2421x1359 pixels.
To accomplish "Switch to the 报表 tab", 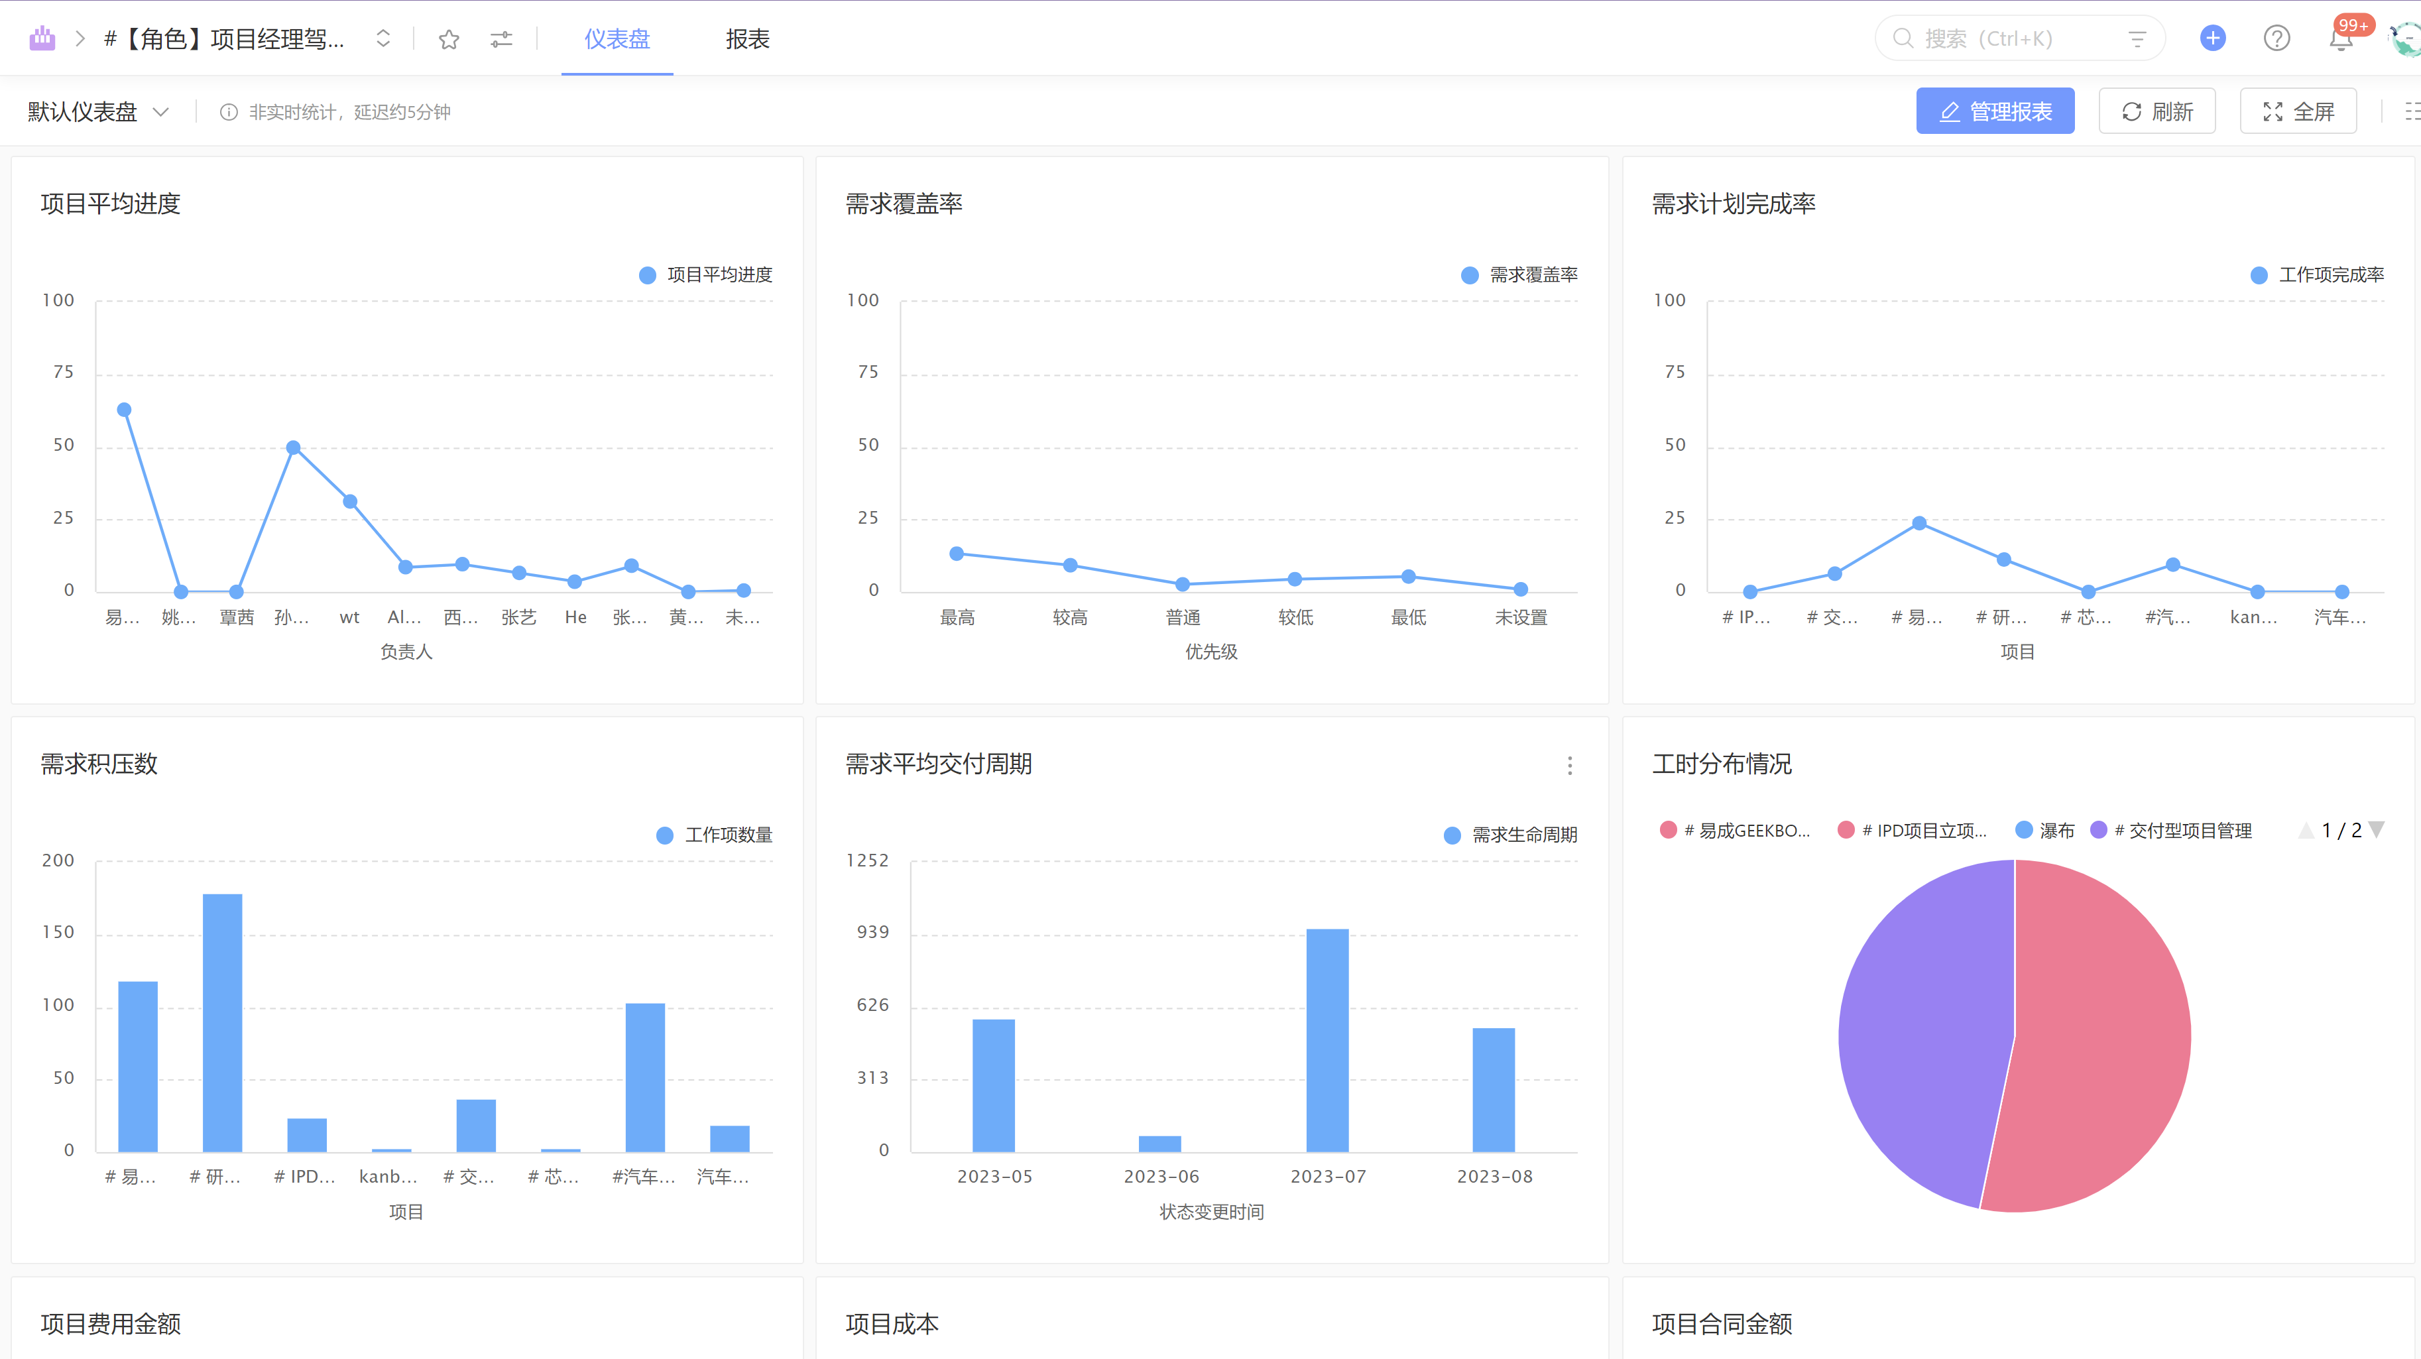I will pos(747,38).
